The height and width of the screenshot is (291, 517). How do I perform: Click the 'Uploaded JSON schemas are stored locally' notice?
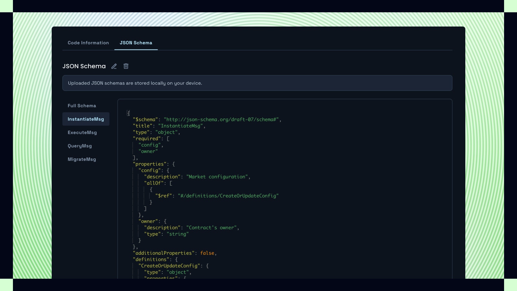click(257, 83)
